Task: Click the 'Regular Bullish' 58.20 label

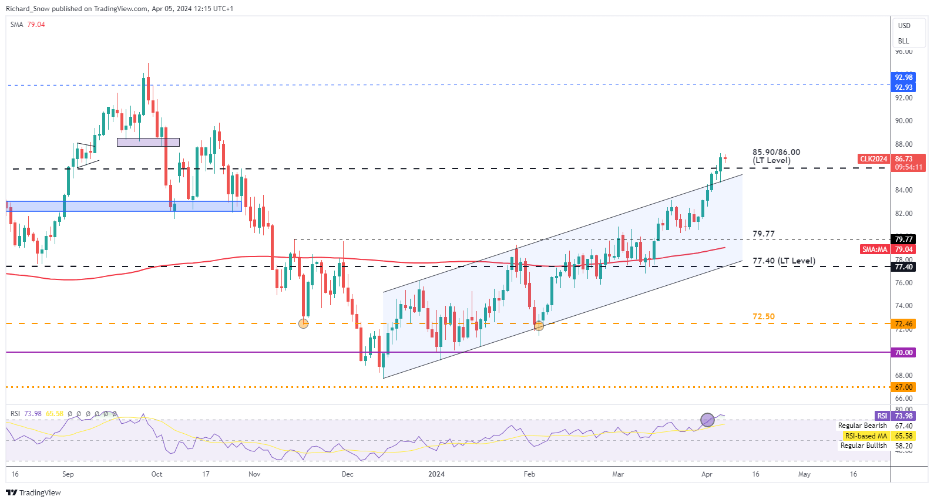Action: [x=876, y=445]
